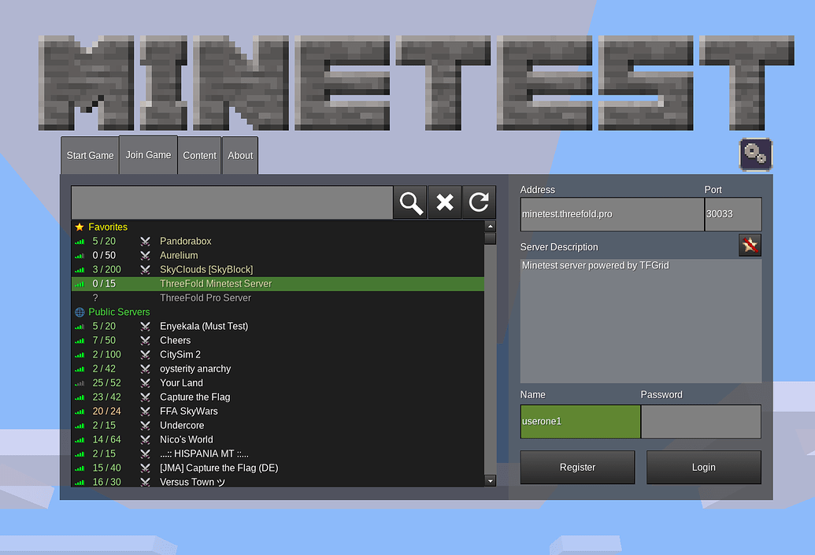Collapse the Favorites section header
Screen dimensions: 815x555
tap(108, 228)
